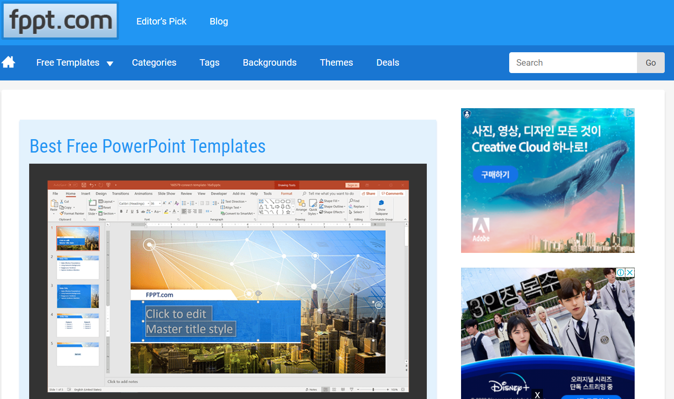674x399 pixels.
Task: Dismiss ad using black X at bottom
Action: point(537,394)
